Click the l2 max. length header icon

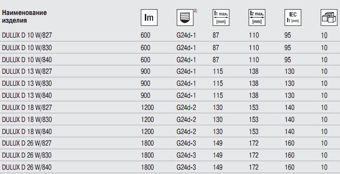pos(257,17)
